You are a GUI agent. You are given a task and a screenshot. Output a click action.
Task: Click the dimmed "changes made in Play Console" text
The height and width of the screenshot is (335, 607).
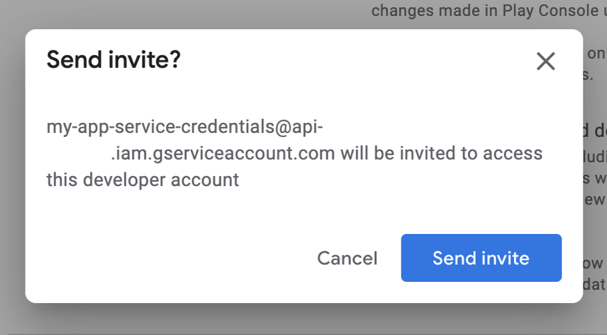coord(480,11)
